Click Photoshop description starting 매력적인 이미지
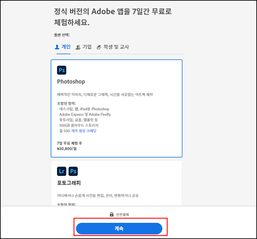This screenshot has height=239, width=257. [x=105, y=94]
